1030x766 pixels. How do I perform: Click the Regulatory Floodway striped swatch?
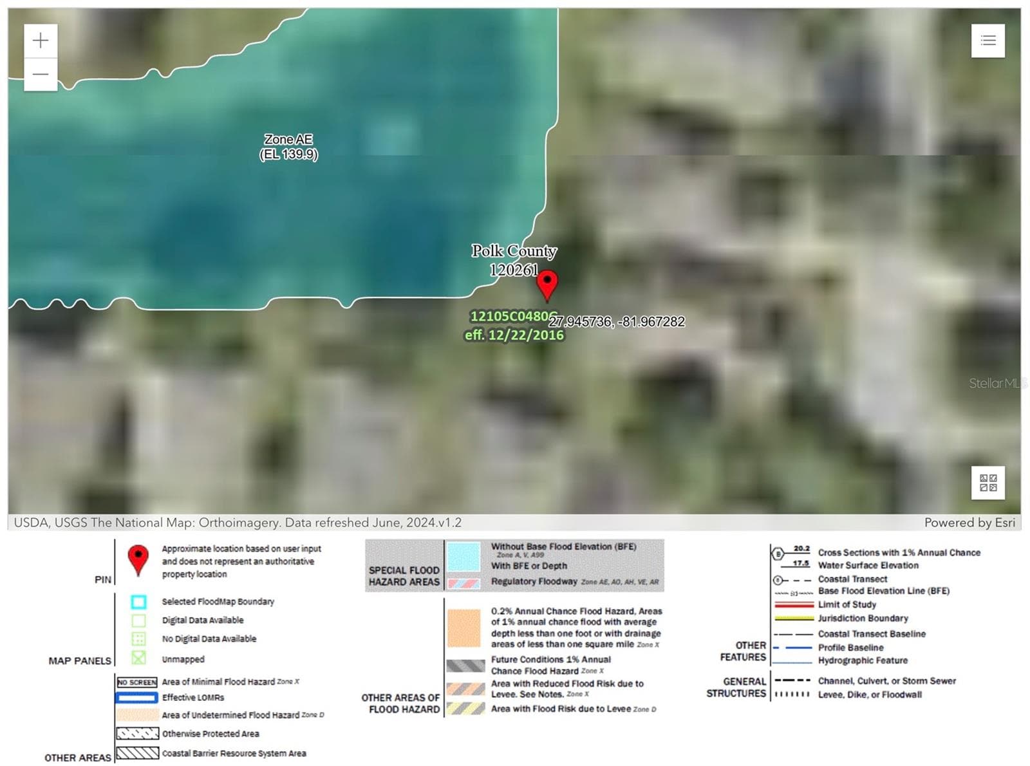pos(464,583)
